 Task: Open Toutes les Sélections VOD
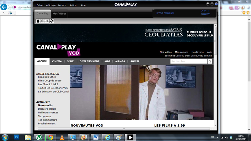coord(53,88)
